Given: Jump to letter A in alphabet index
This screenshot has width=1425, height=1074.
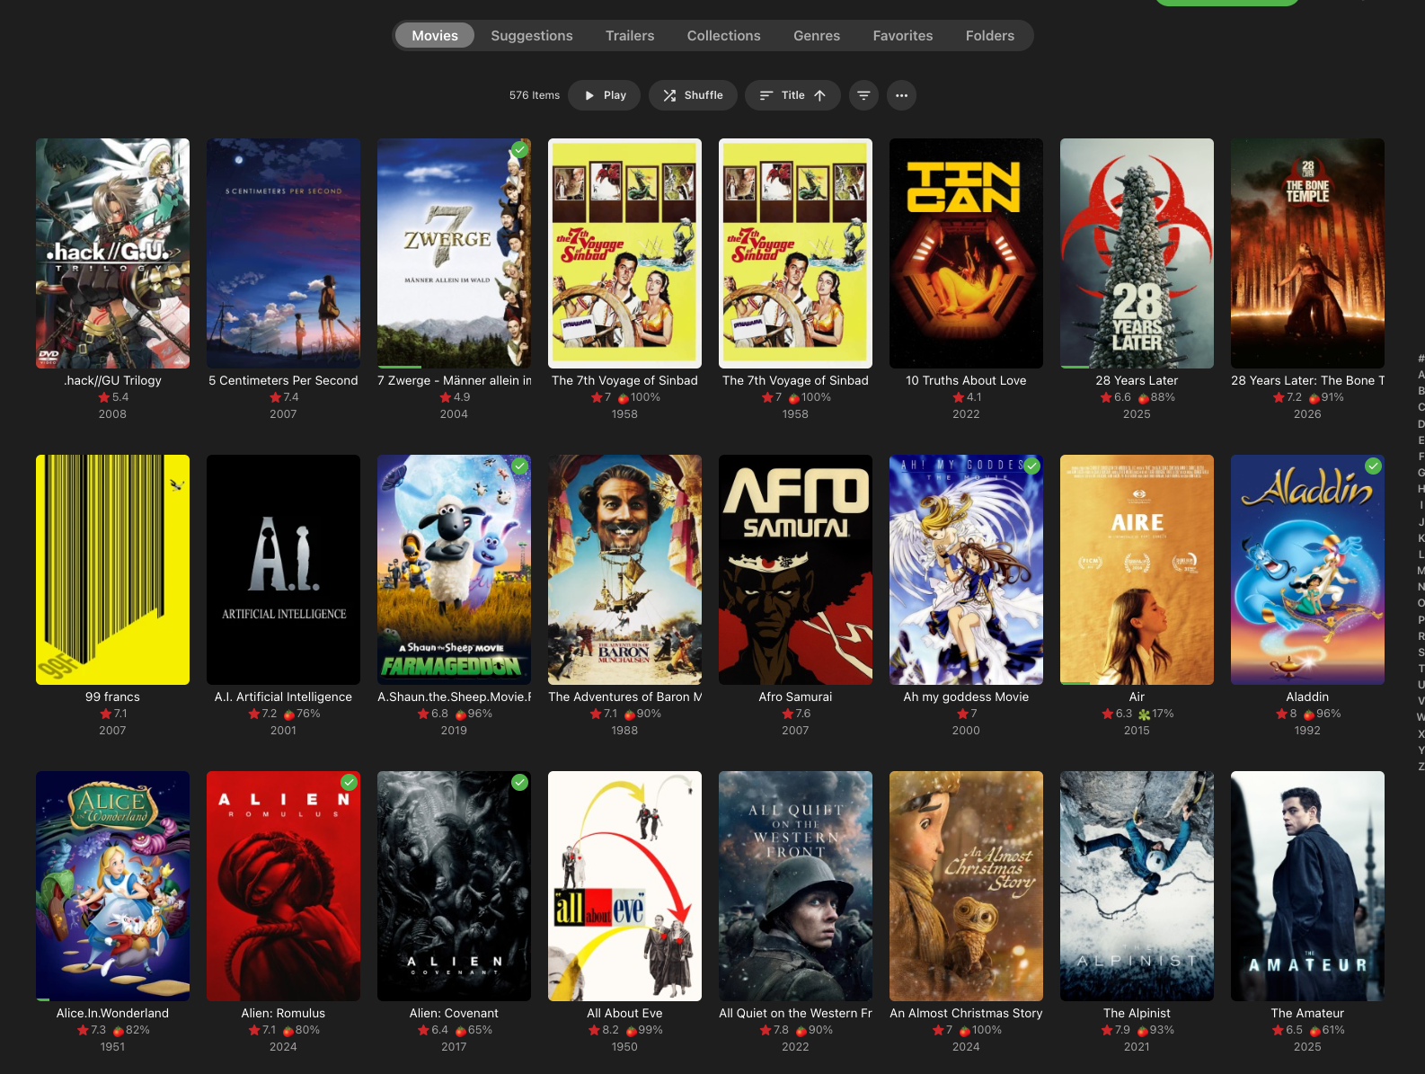Looking at the screenshot, I should point(1421,375).
